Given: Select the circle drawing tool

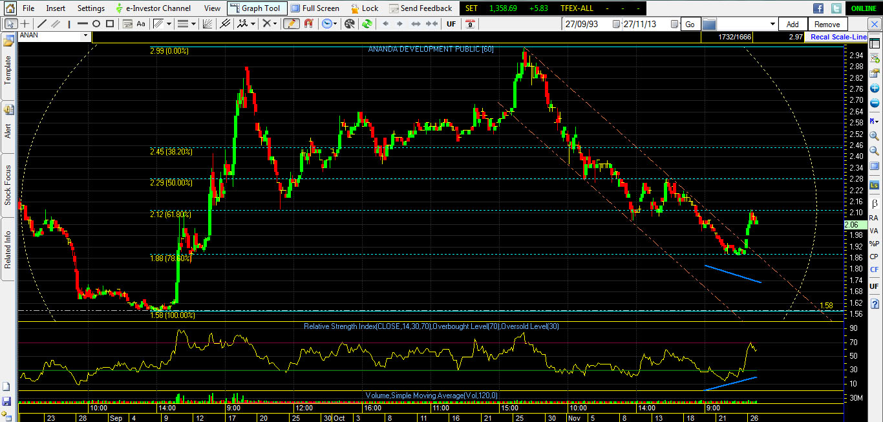Looking at the screenshot, I should point(96,24).
